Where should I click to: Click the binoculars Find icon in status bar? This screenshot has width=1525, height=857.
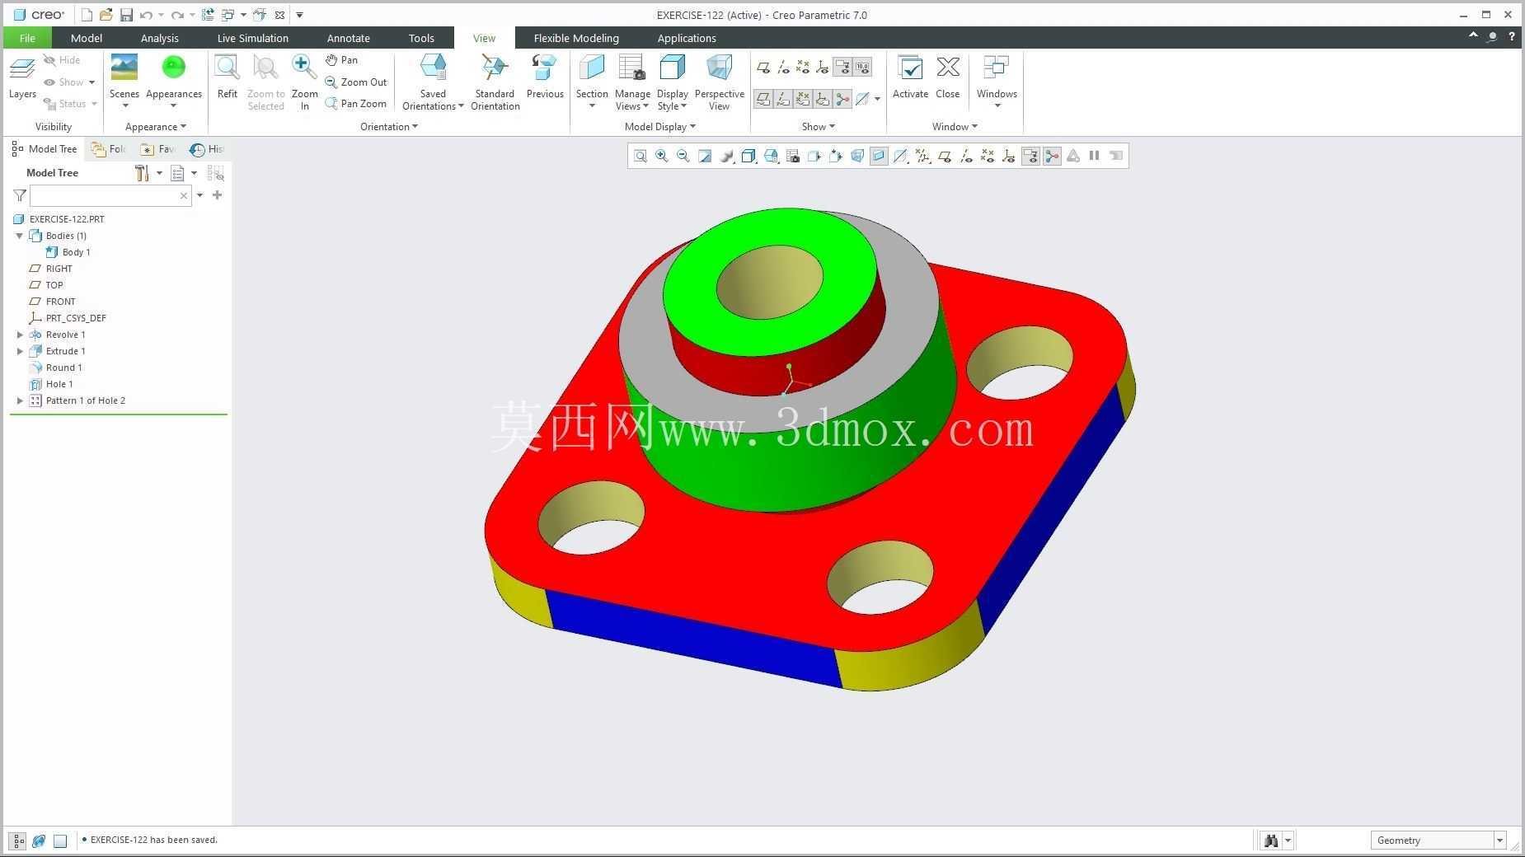(1270, 841)
